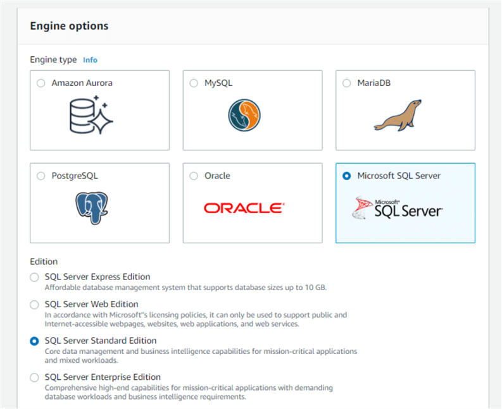
Task: Open the Info link beside Engine type
Action: (90, 60)
